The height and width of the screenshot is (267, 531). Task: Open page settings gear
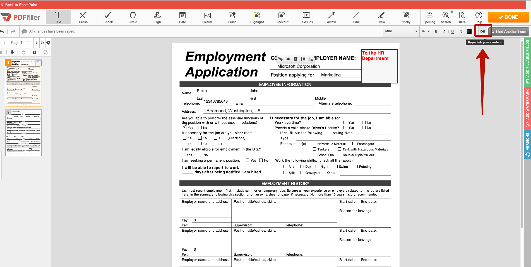[x=48, y=43]
